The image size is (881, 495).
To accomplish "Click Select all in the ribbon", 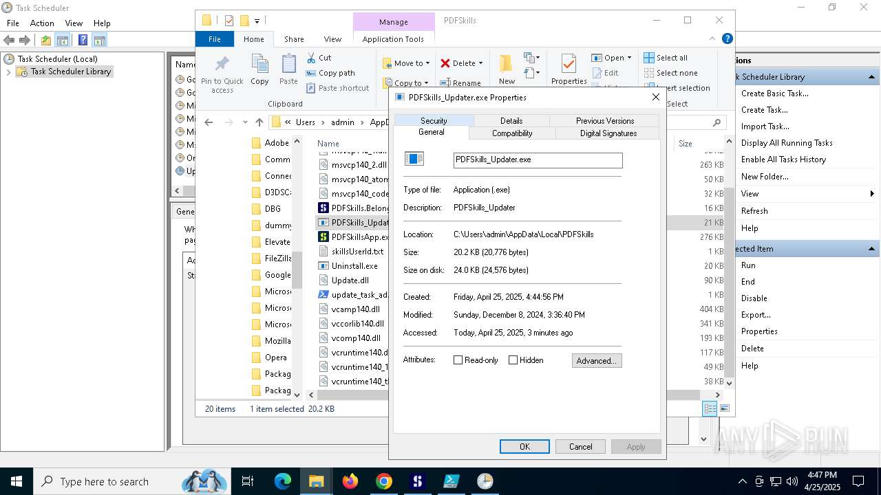I will click(666, 58).
